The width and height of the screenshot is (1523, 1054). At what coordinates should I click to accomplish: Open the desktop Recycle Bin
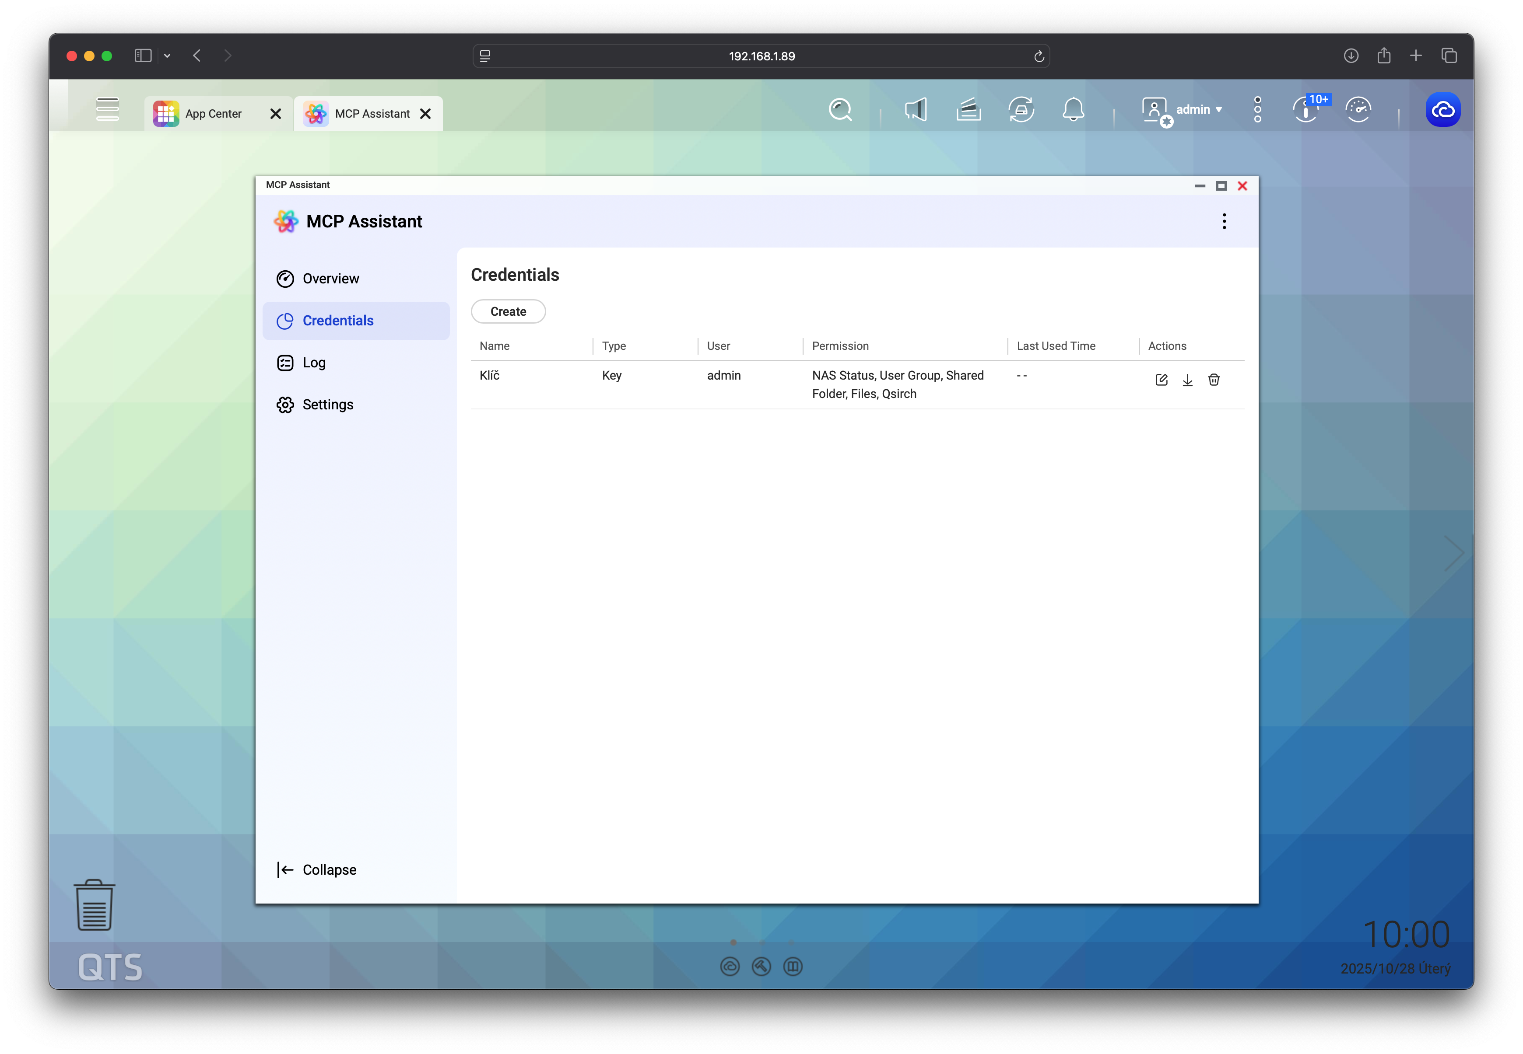(95, 905)
